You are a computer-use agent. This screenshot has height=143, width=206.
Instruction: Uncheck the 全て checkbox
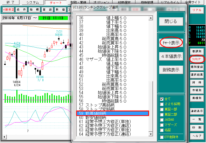(162, 99)
